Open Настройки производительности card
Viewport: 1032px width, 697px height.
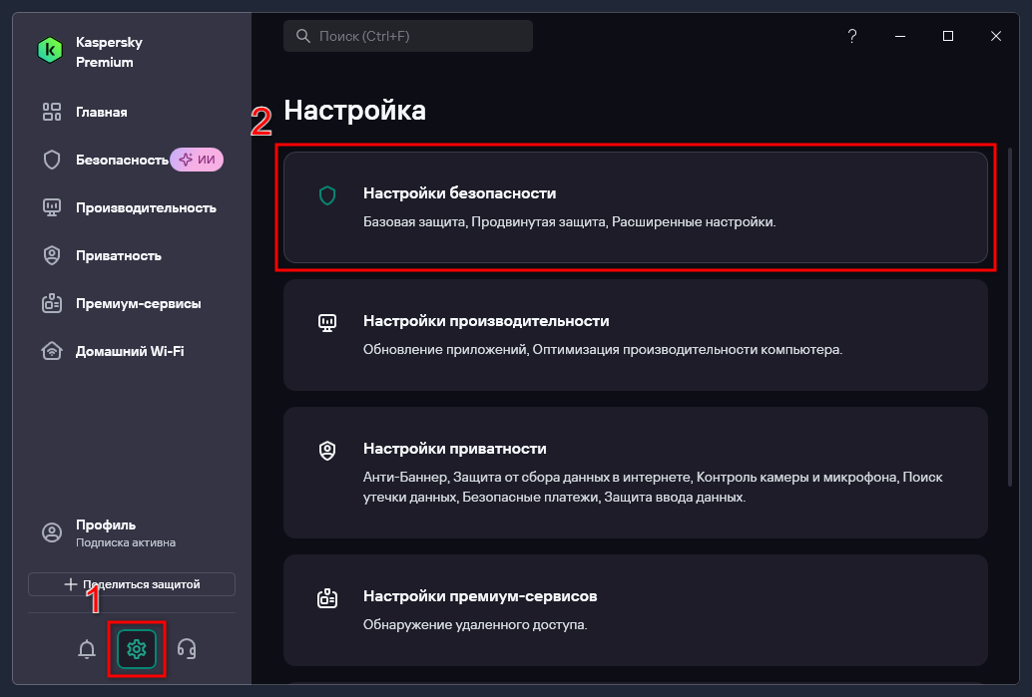(x=635, y=335)
